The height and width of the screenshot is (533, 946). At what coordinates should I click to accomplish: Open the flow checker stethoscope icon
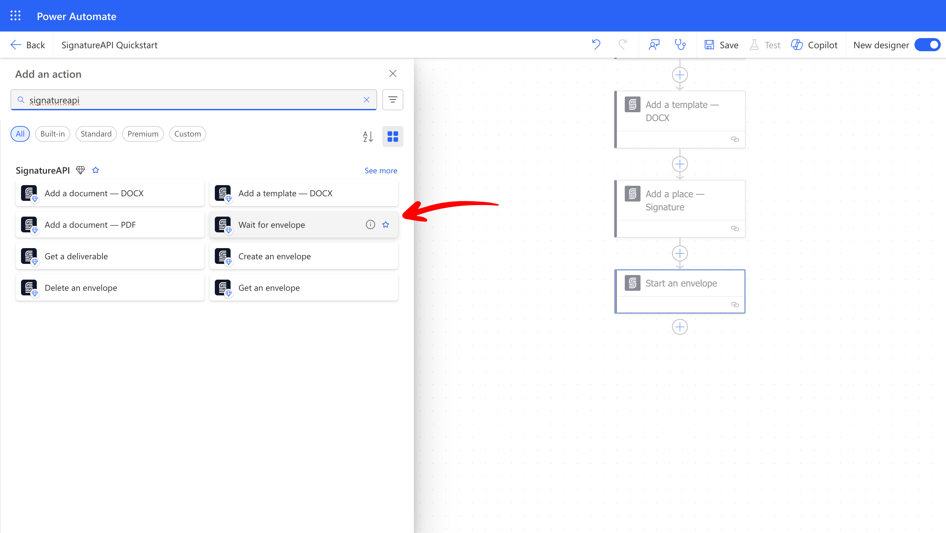(x=680, y=45)
